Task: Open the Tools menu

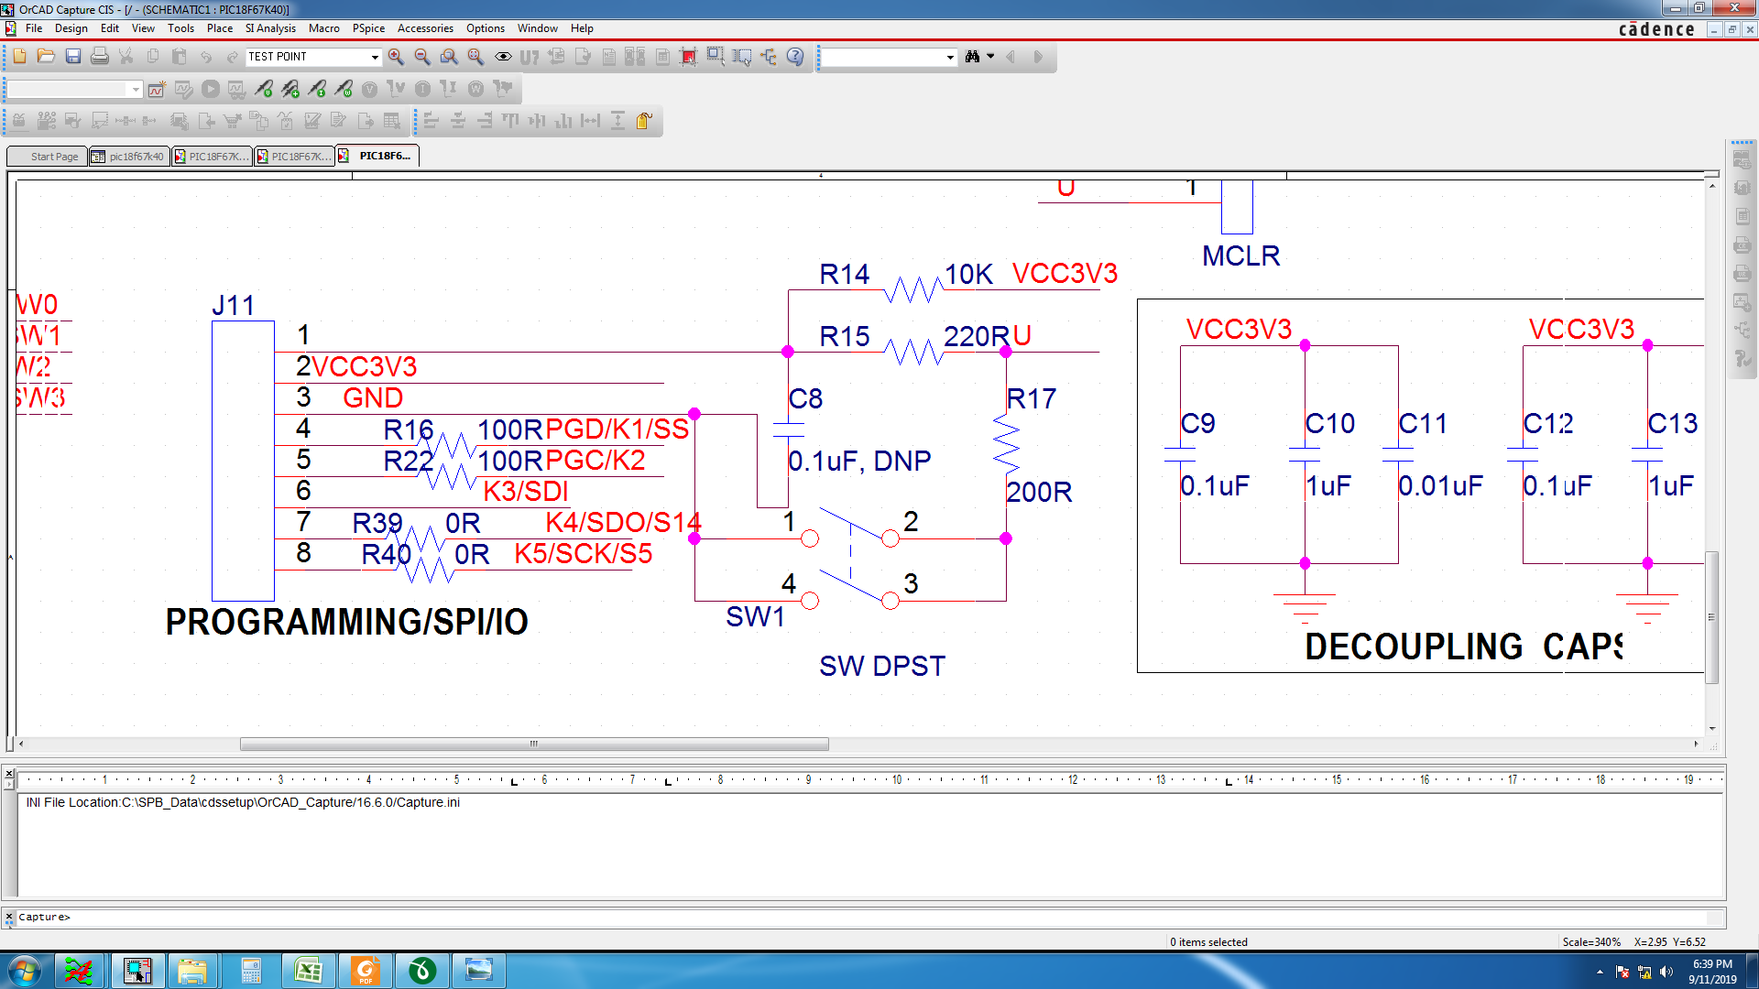Action: coord(180,28)
